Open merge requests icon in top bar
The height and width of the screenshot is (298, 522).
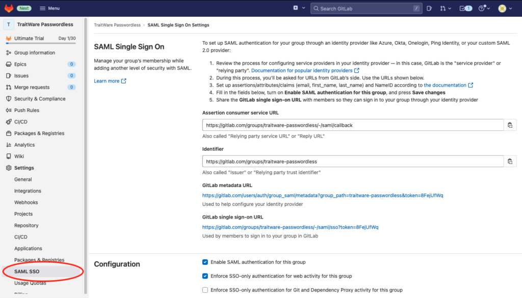click(x=443, y=8)
